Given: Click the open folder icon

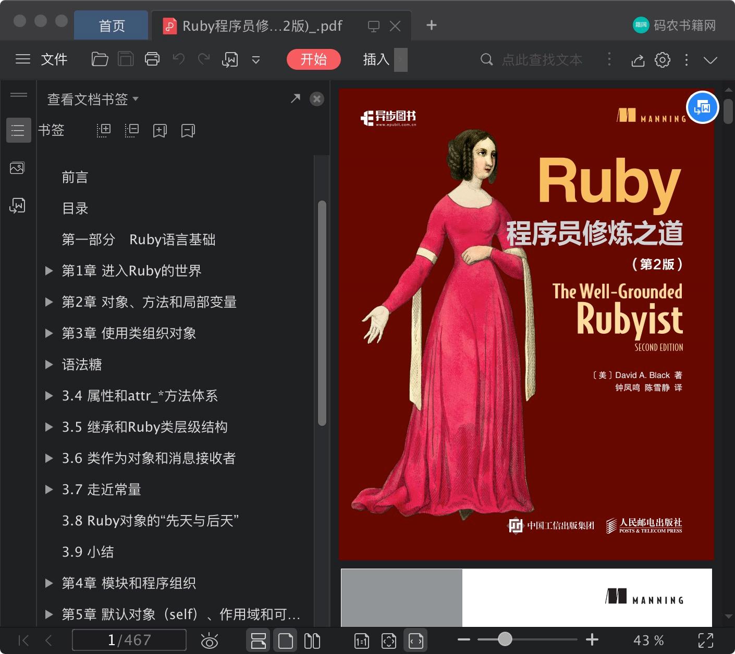Looking at the screenshot, I should tap(100, 59).
